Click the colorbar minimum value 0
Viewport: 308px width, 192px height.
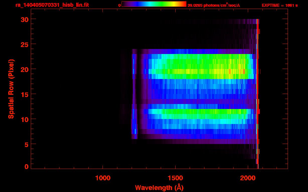pyautogui.click(x=120, y=5)
